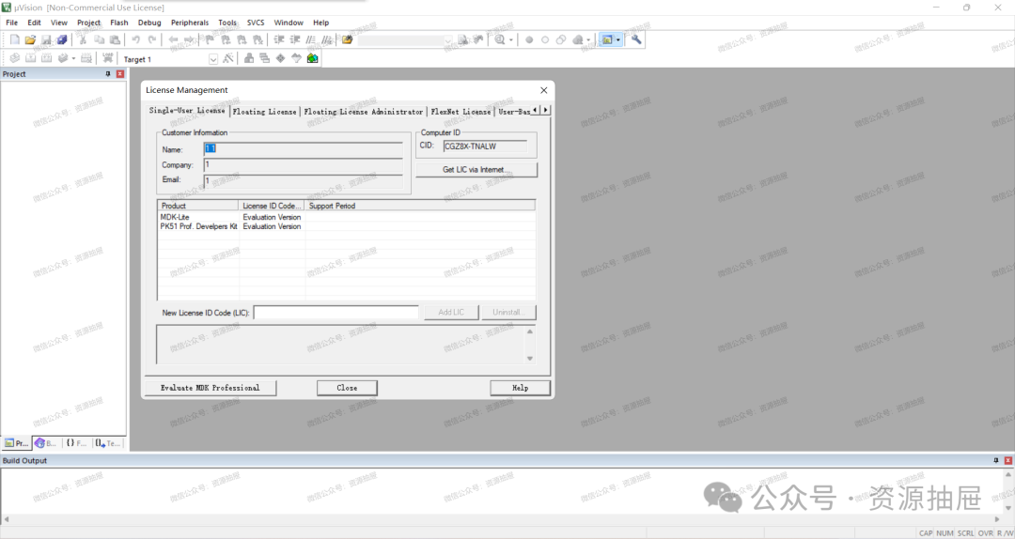
Task: Click the Window layout icon in toolbar
Action: [607, 40]
